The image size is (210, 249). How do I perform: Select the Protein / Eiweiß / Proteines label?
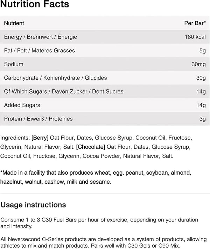[38, 119]
